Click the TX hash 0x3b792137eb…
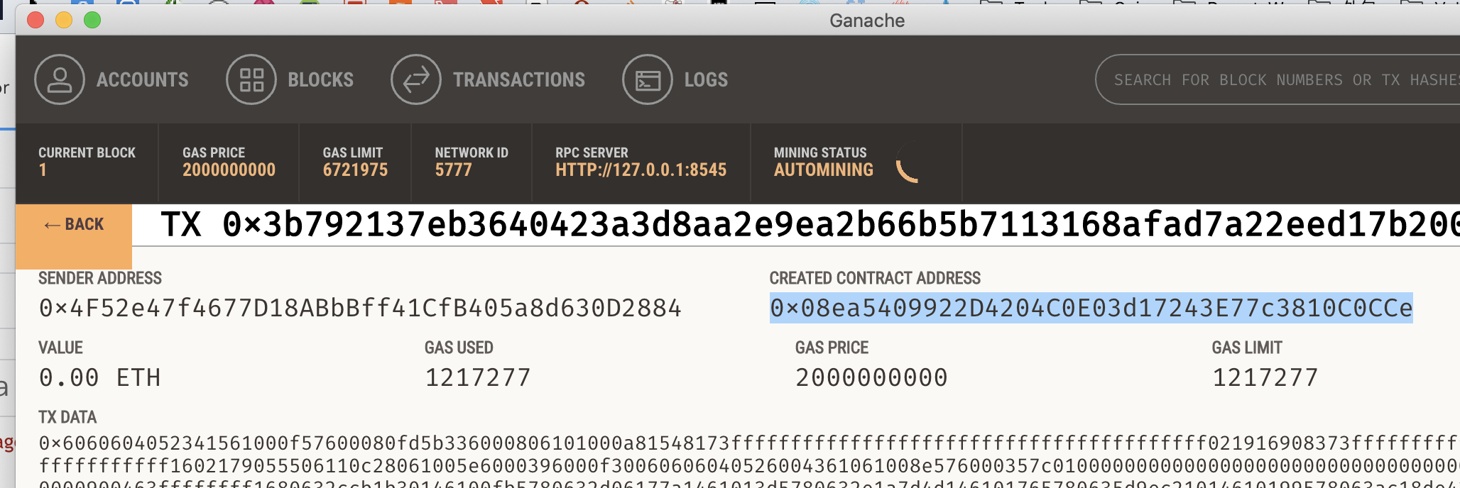Image resolution: width=1460 pixels, height=488 pixels. [810, 224]
